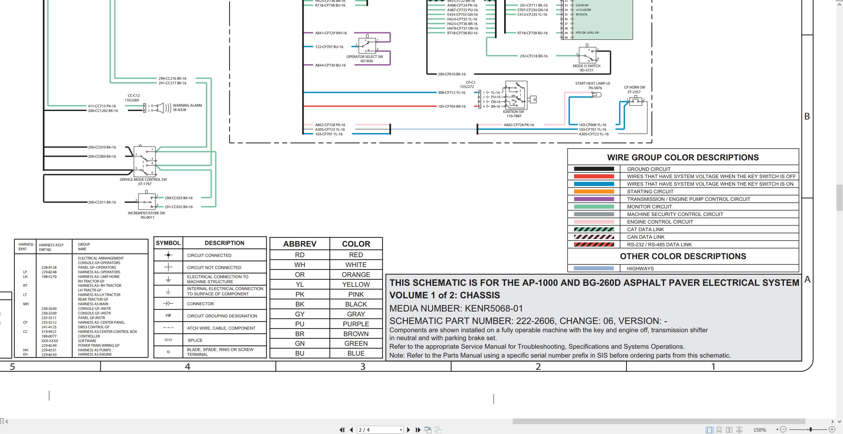Click the vertical scrollbar down arrow
The image size is (843, 434).
[x=840, y=421]
